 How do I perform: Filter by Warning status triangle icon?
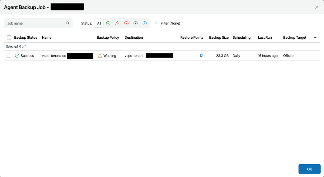[x=117, y=24]
